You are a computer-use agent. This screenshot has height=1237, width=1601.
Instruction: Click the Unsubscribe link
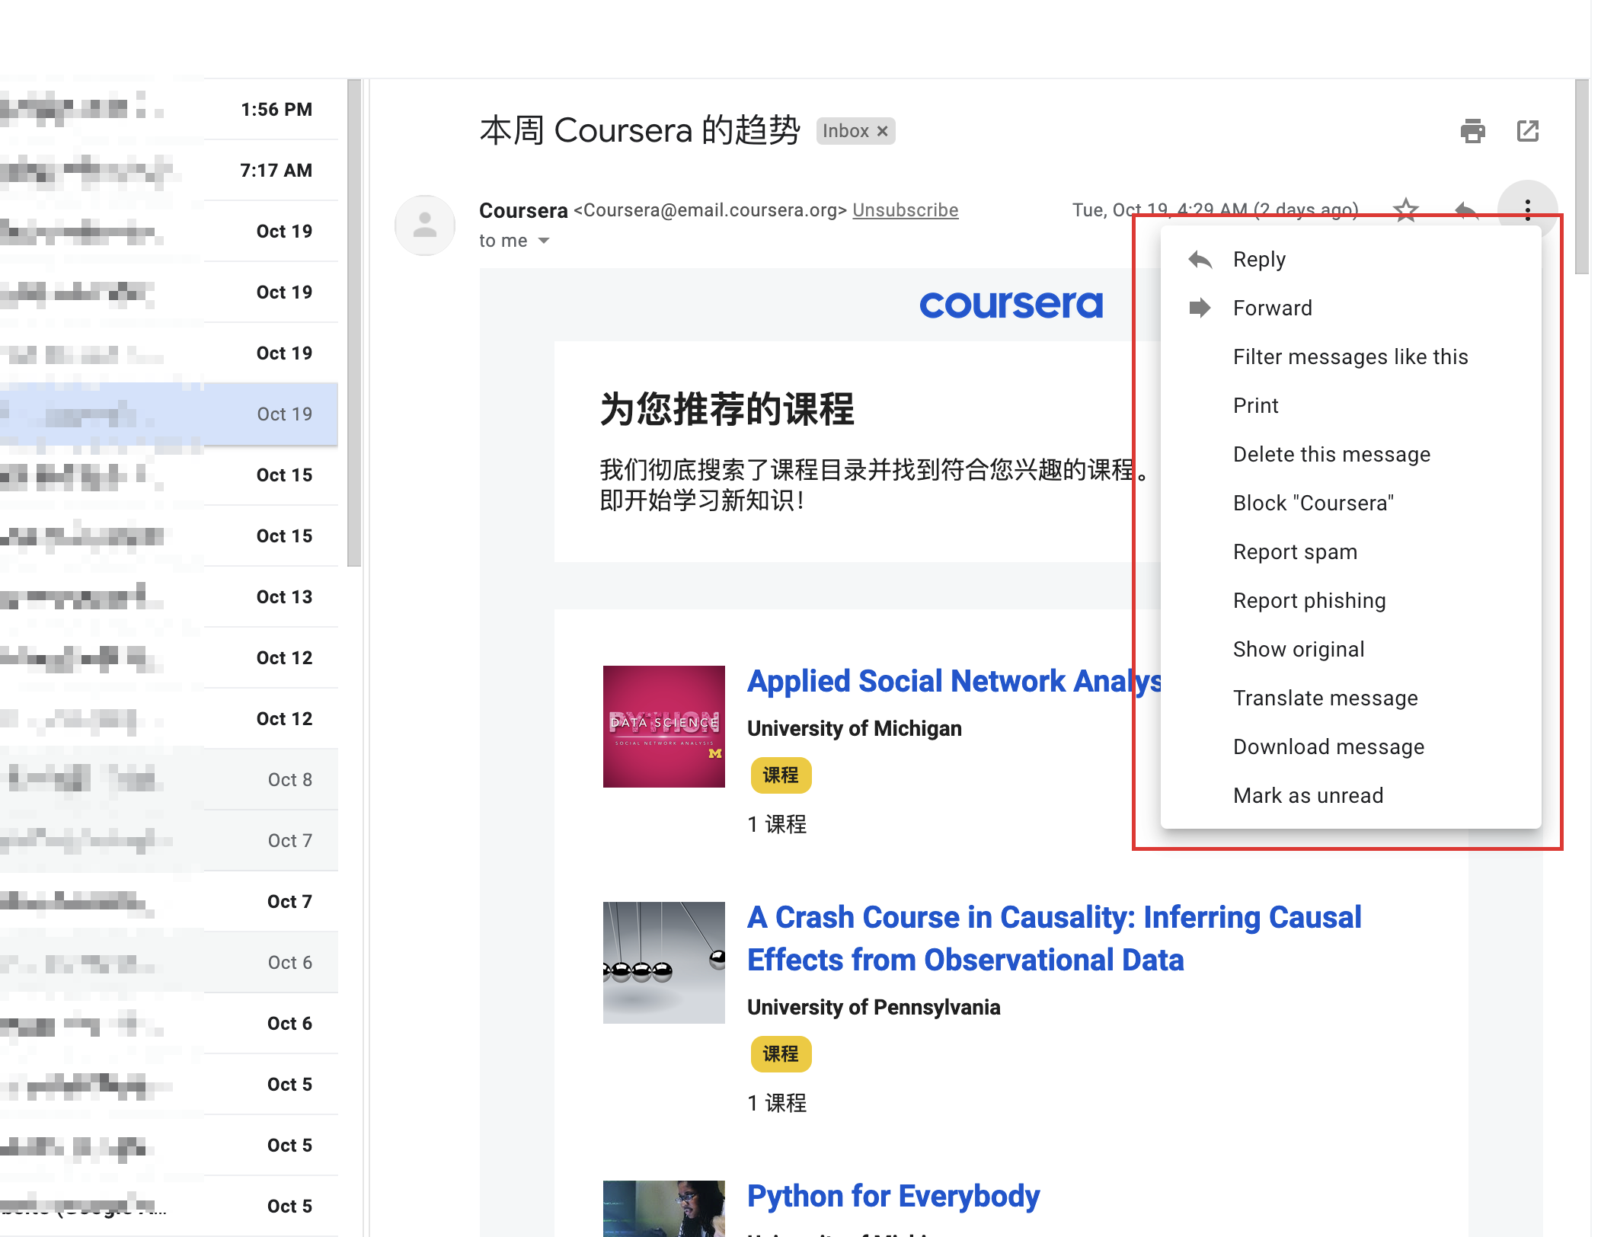(x=905, y=210)
